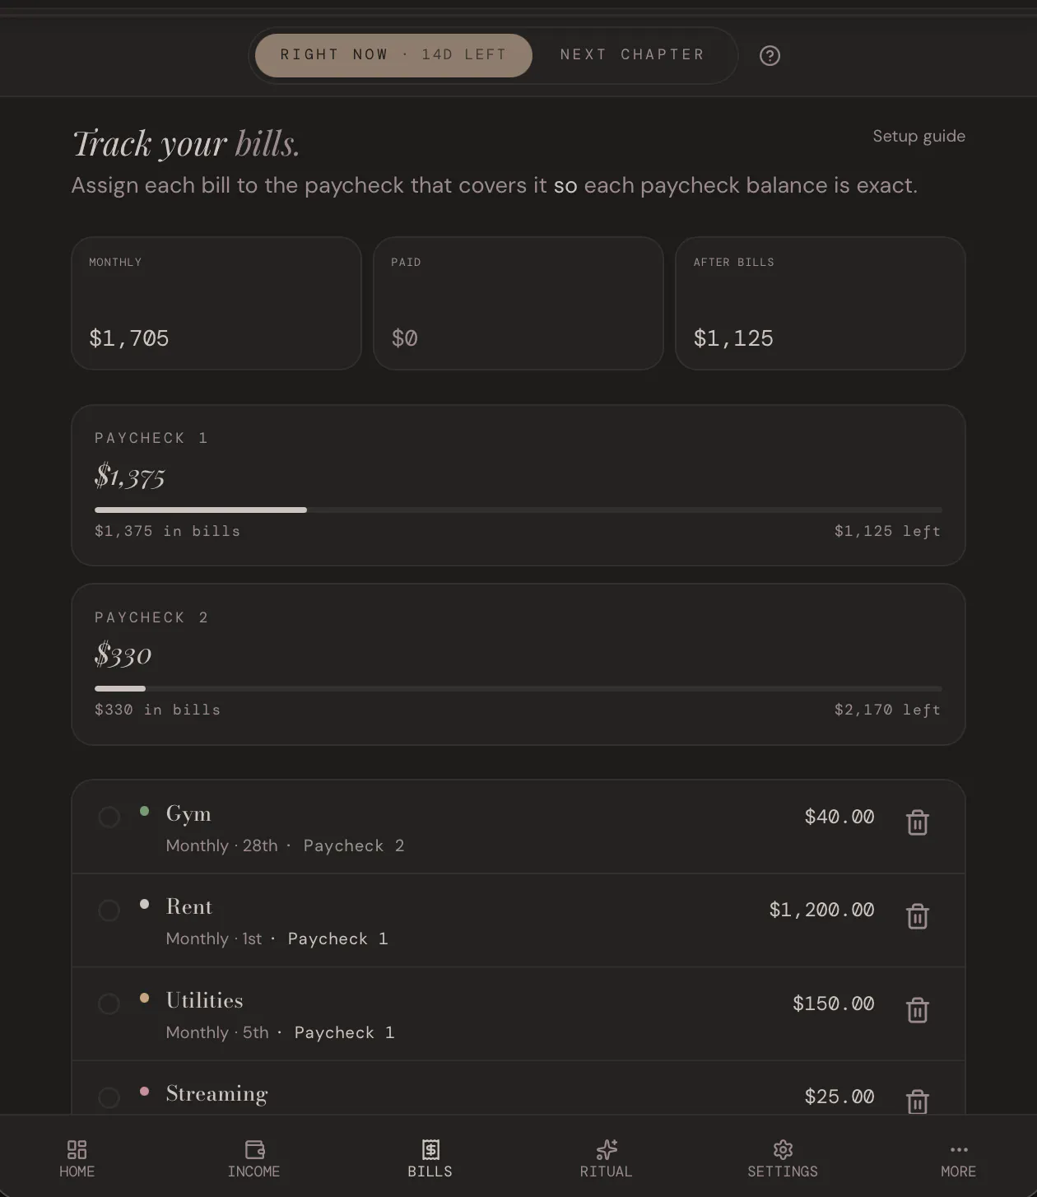Click the Streaming bill name
Viewport: 1037px width, 1197px height.
click(217, 1094)
